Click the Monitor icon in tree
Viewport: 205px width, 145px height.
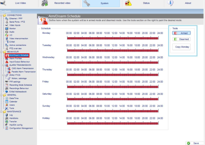click(7, 28)
